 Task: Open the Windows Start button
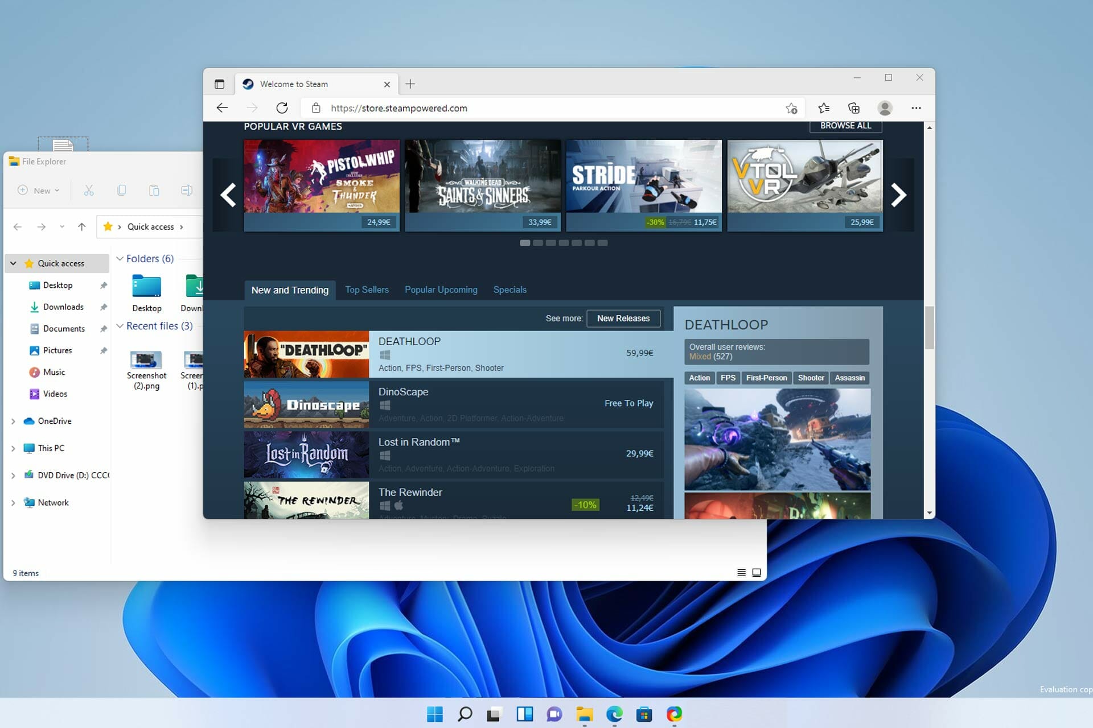click(435, 714)
